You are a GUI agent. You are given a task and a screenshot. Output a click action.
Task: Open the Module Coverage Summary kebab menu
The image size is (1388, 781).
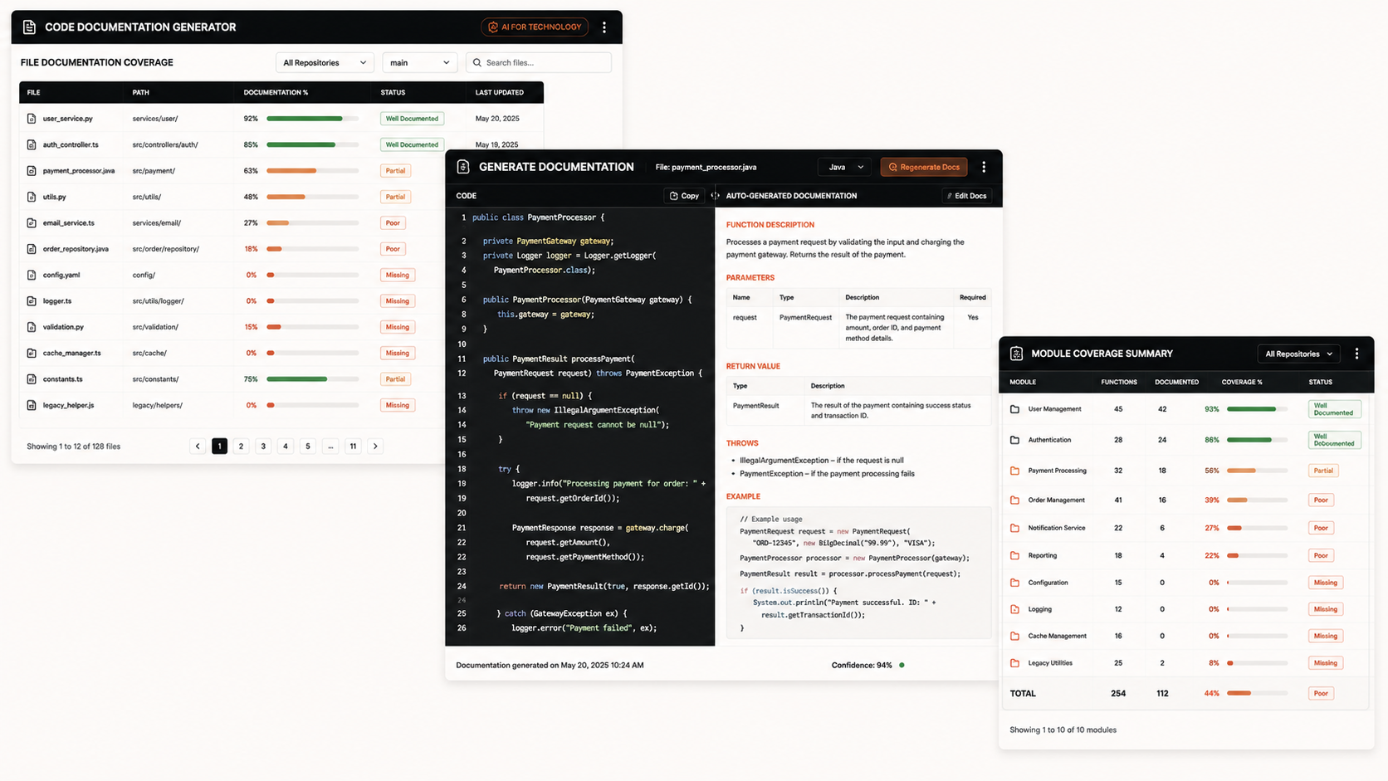1357,354
